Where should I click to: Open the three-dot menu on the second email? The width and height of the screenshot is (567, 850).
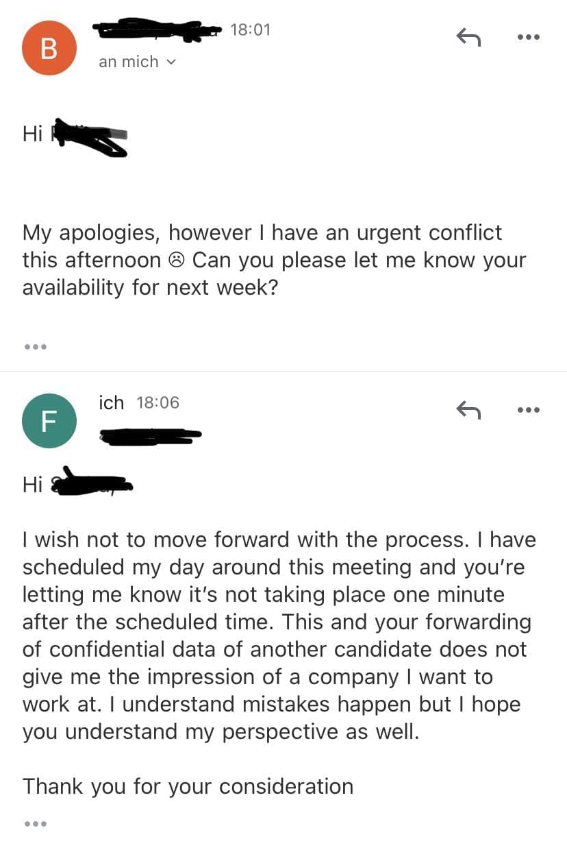tap(528, 409)
